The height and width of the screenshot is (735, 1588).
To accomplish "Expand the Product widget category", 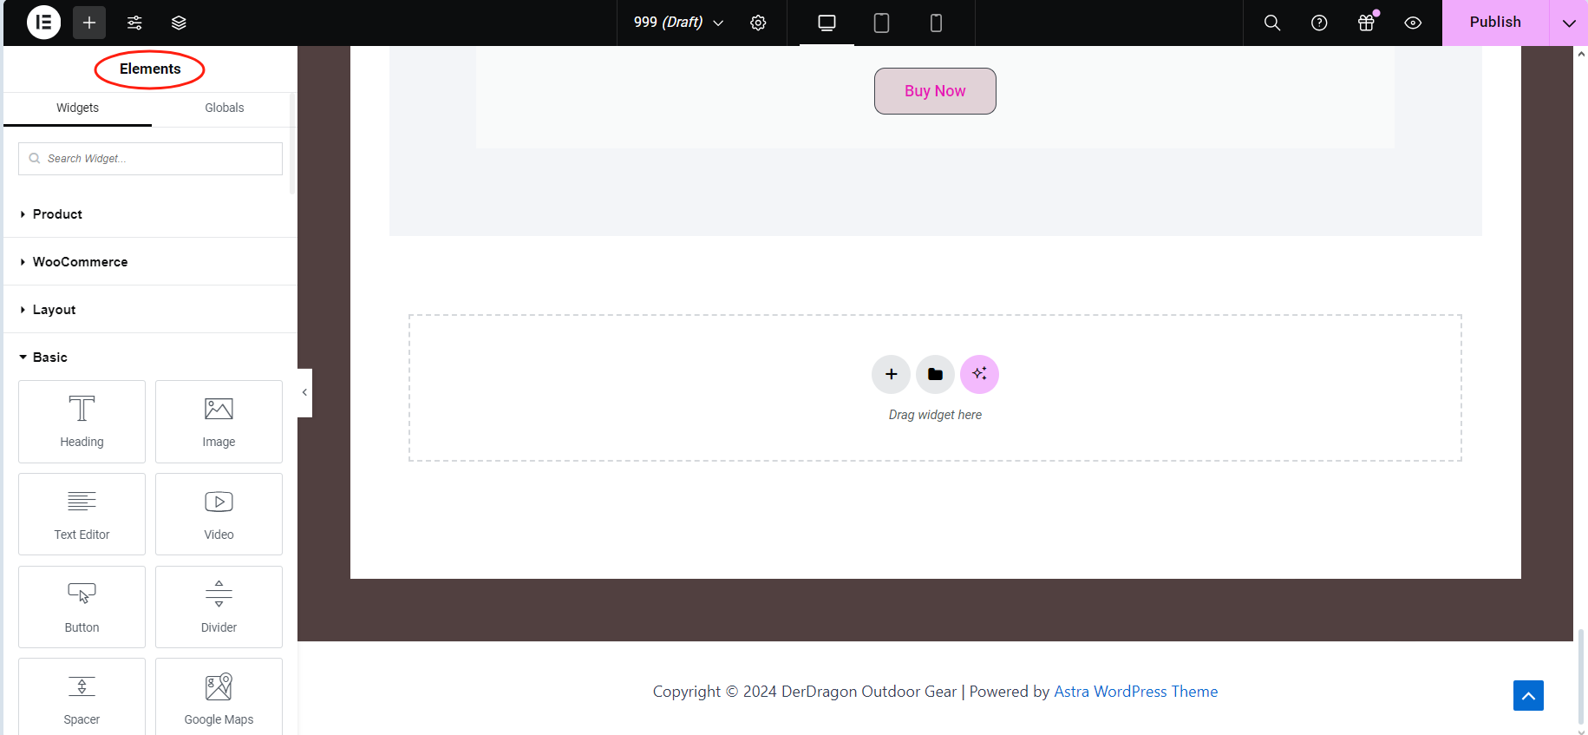I will pos(150,213).
